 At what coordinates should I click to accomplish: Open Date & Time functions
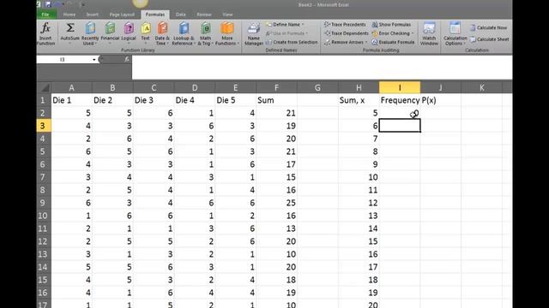162,33
